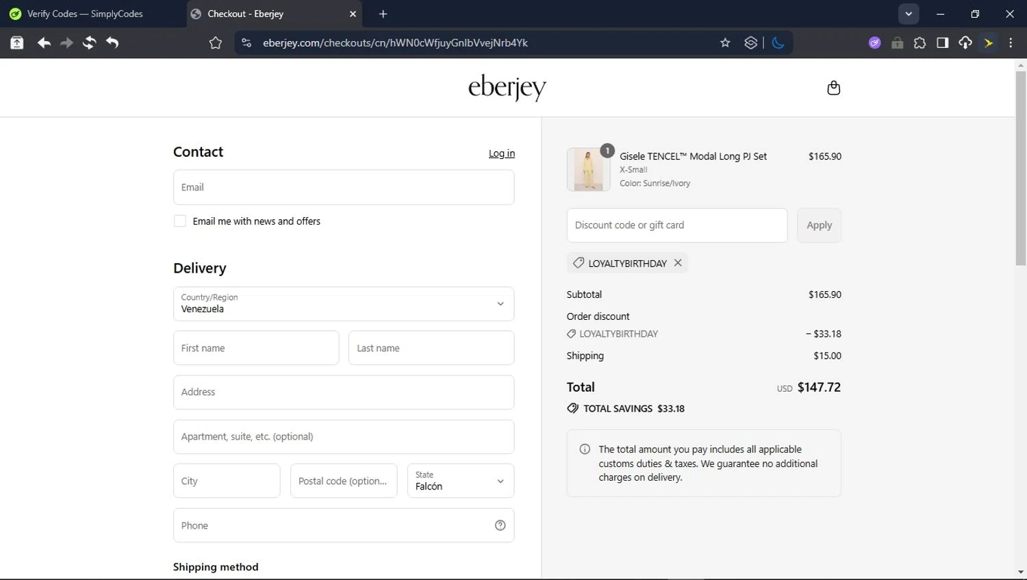Viewport: 1027px width, 580px height.
Task: Open the shopping bag cart icon
Action: 833,88
